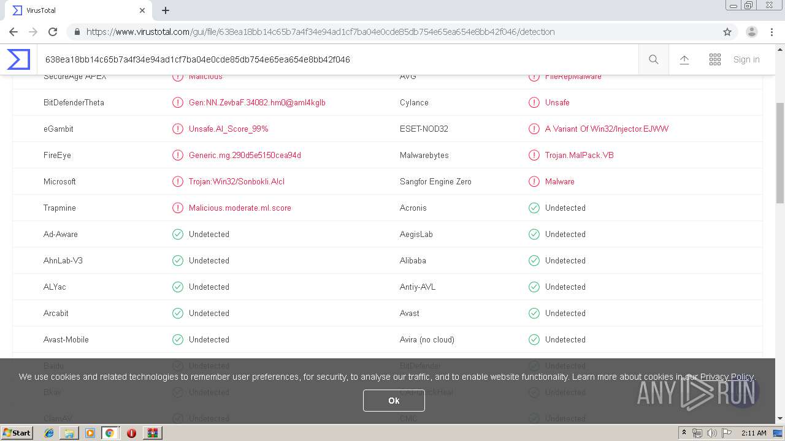The width and height of the screenshot is (785, 441).
Task: Click browser forward arrow
Action: (33, 32)
